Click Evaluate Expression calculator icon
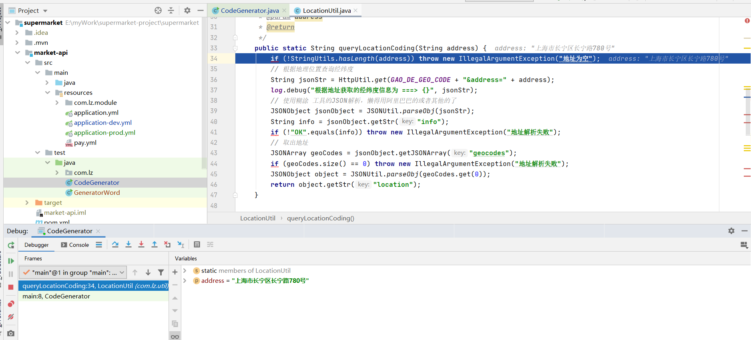This screenshot has width=751, height=340. tap(197, 244)
